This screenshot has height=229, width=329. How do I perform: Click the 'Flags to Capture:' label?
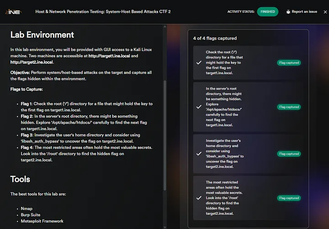click(27, 89)
